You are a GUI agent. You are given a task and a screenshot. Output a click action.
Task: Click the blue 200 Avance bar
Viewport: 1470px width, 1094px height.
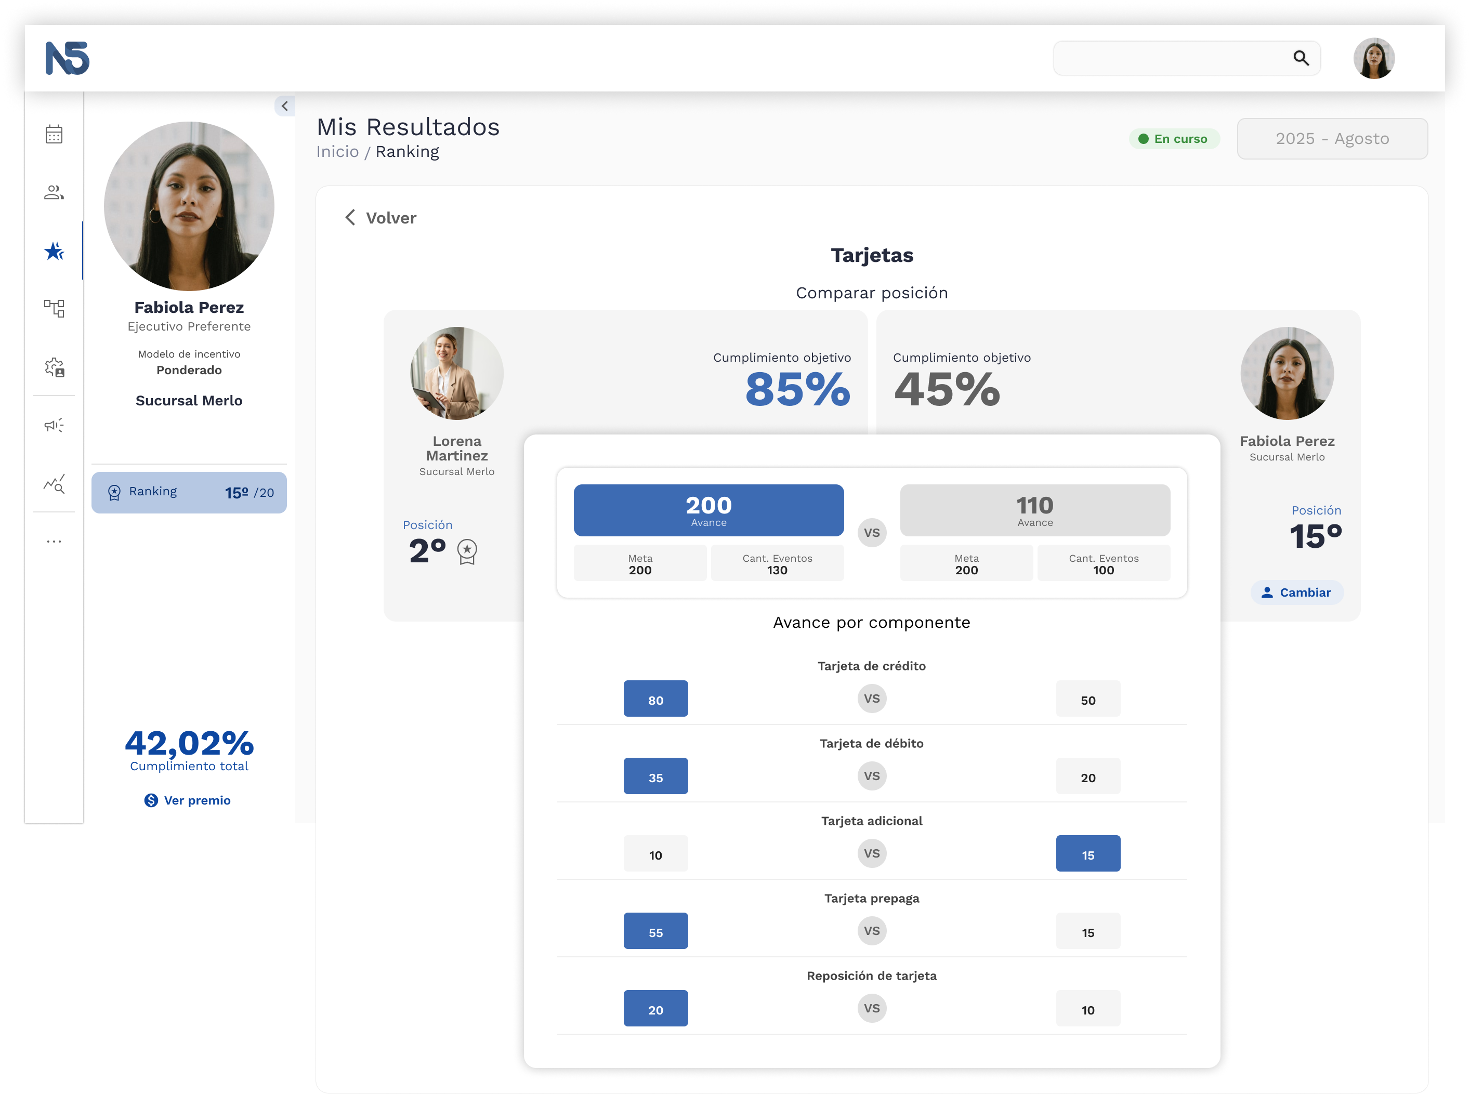pos(708,510)
